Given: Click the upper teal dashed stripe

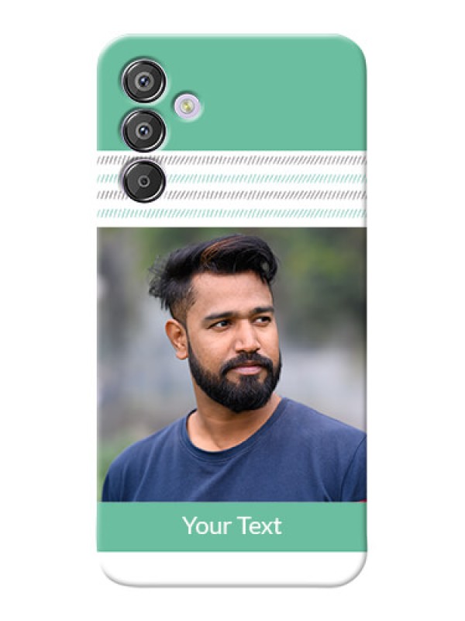Looking at the screenshot, I should (x=265, y=179).
